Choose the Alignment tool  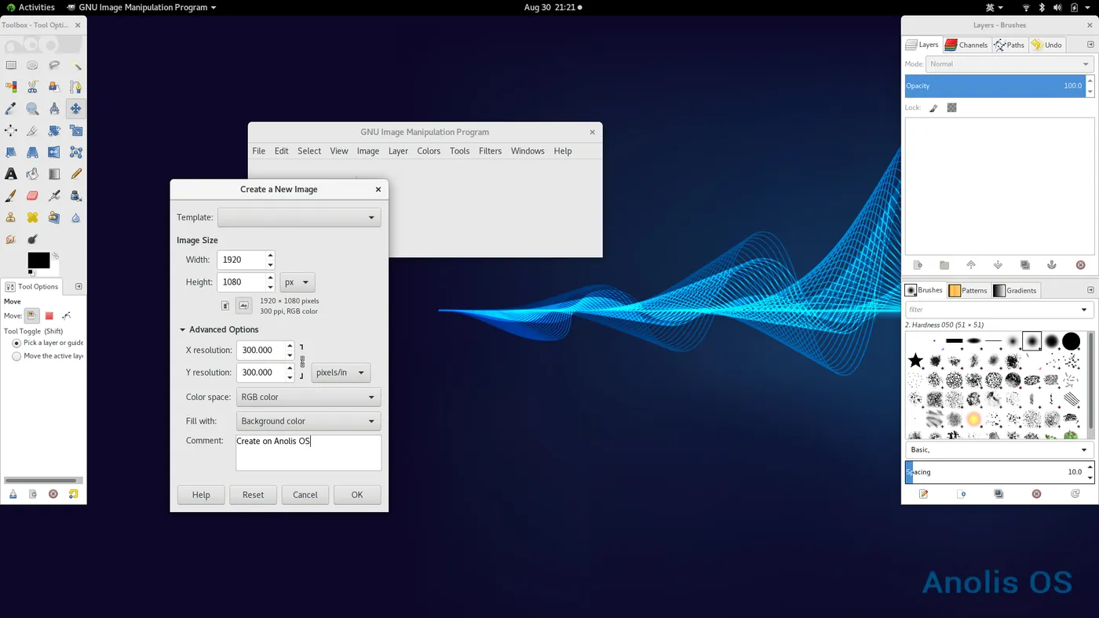tap(11, 130)
